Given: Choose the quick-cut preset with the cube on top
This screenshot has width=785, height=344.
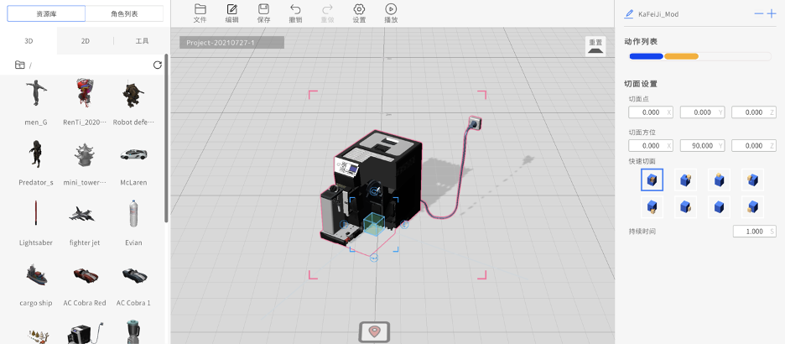Looking at the screenshot, I should click(x=719, y=180).
